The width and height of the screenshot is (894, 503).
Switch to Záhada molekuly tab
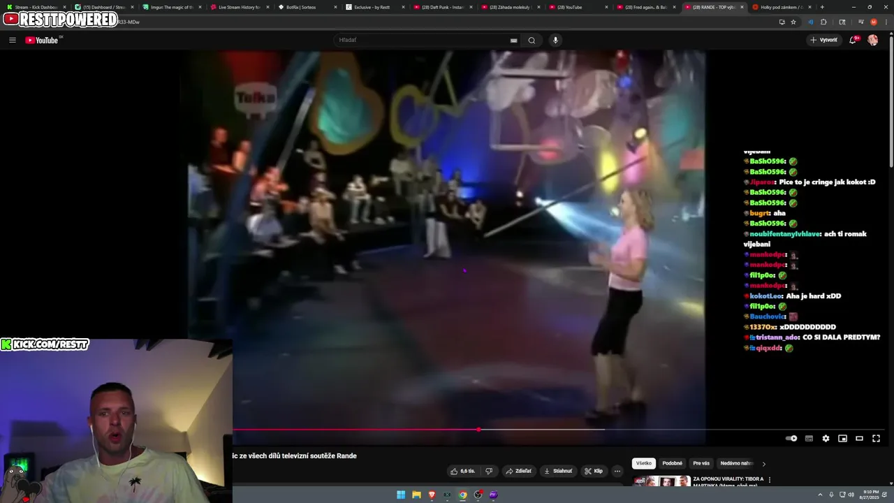click(x=510, y=7)
